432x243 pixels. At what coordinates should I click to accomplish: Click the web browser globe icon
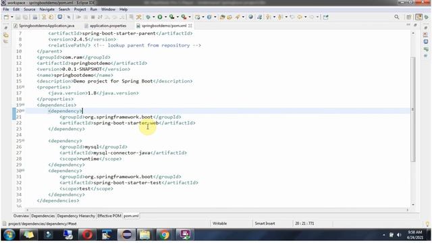[x=250, y=17]
